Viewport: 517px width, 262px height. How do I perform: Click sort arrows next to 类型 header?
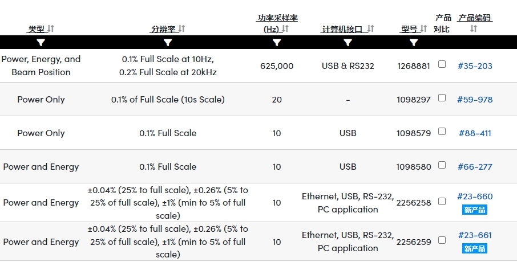pyautogui.click(x=50, y=28)
